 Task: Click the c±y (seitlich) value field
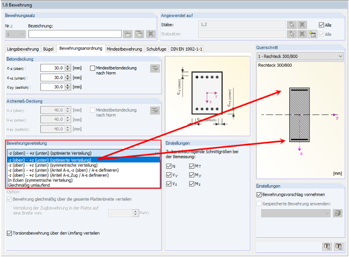53,87
